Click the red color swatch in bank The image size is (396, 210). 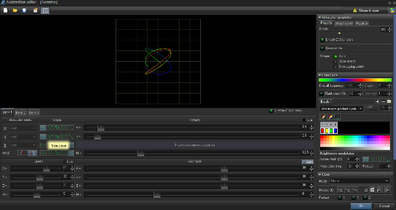[x=323, y=130]
